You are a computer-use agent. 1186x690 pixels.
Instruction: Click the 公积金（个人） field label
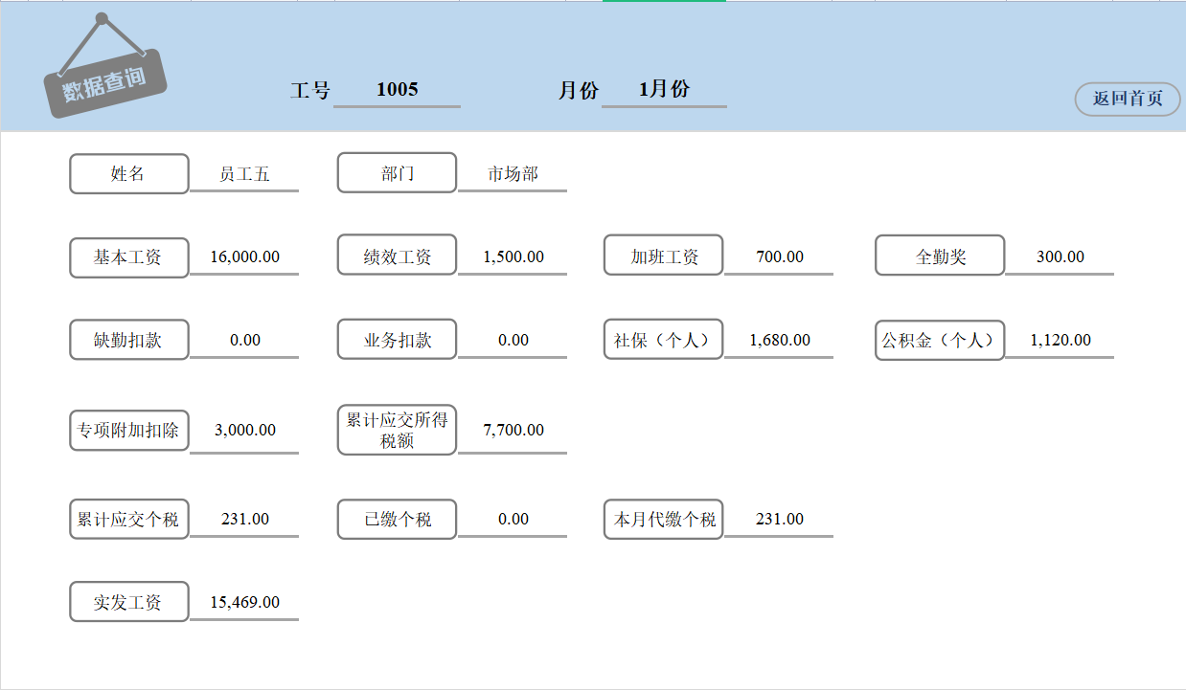click(x=939, y=340)
